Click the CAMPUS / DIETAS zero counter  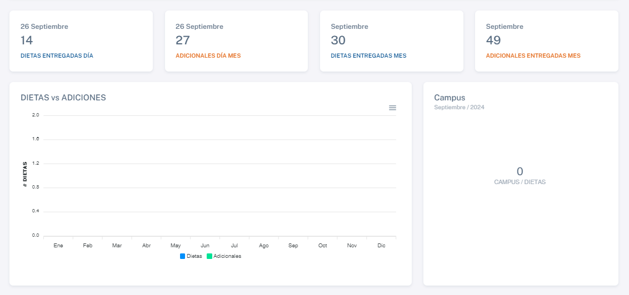[x=520, y=172]
